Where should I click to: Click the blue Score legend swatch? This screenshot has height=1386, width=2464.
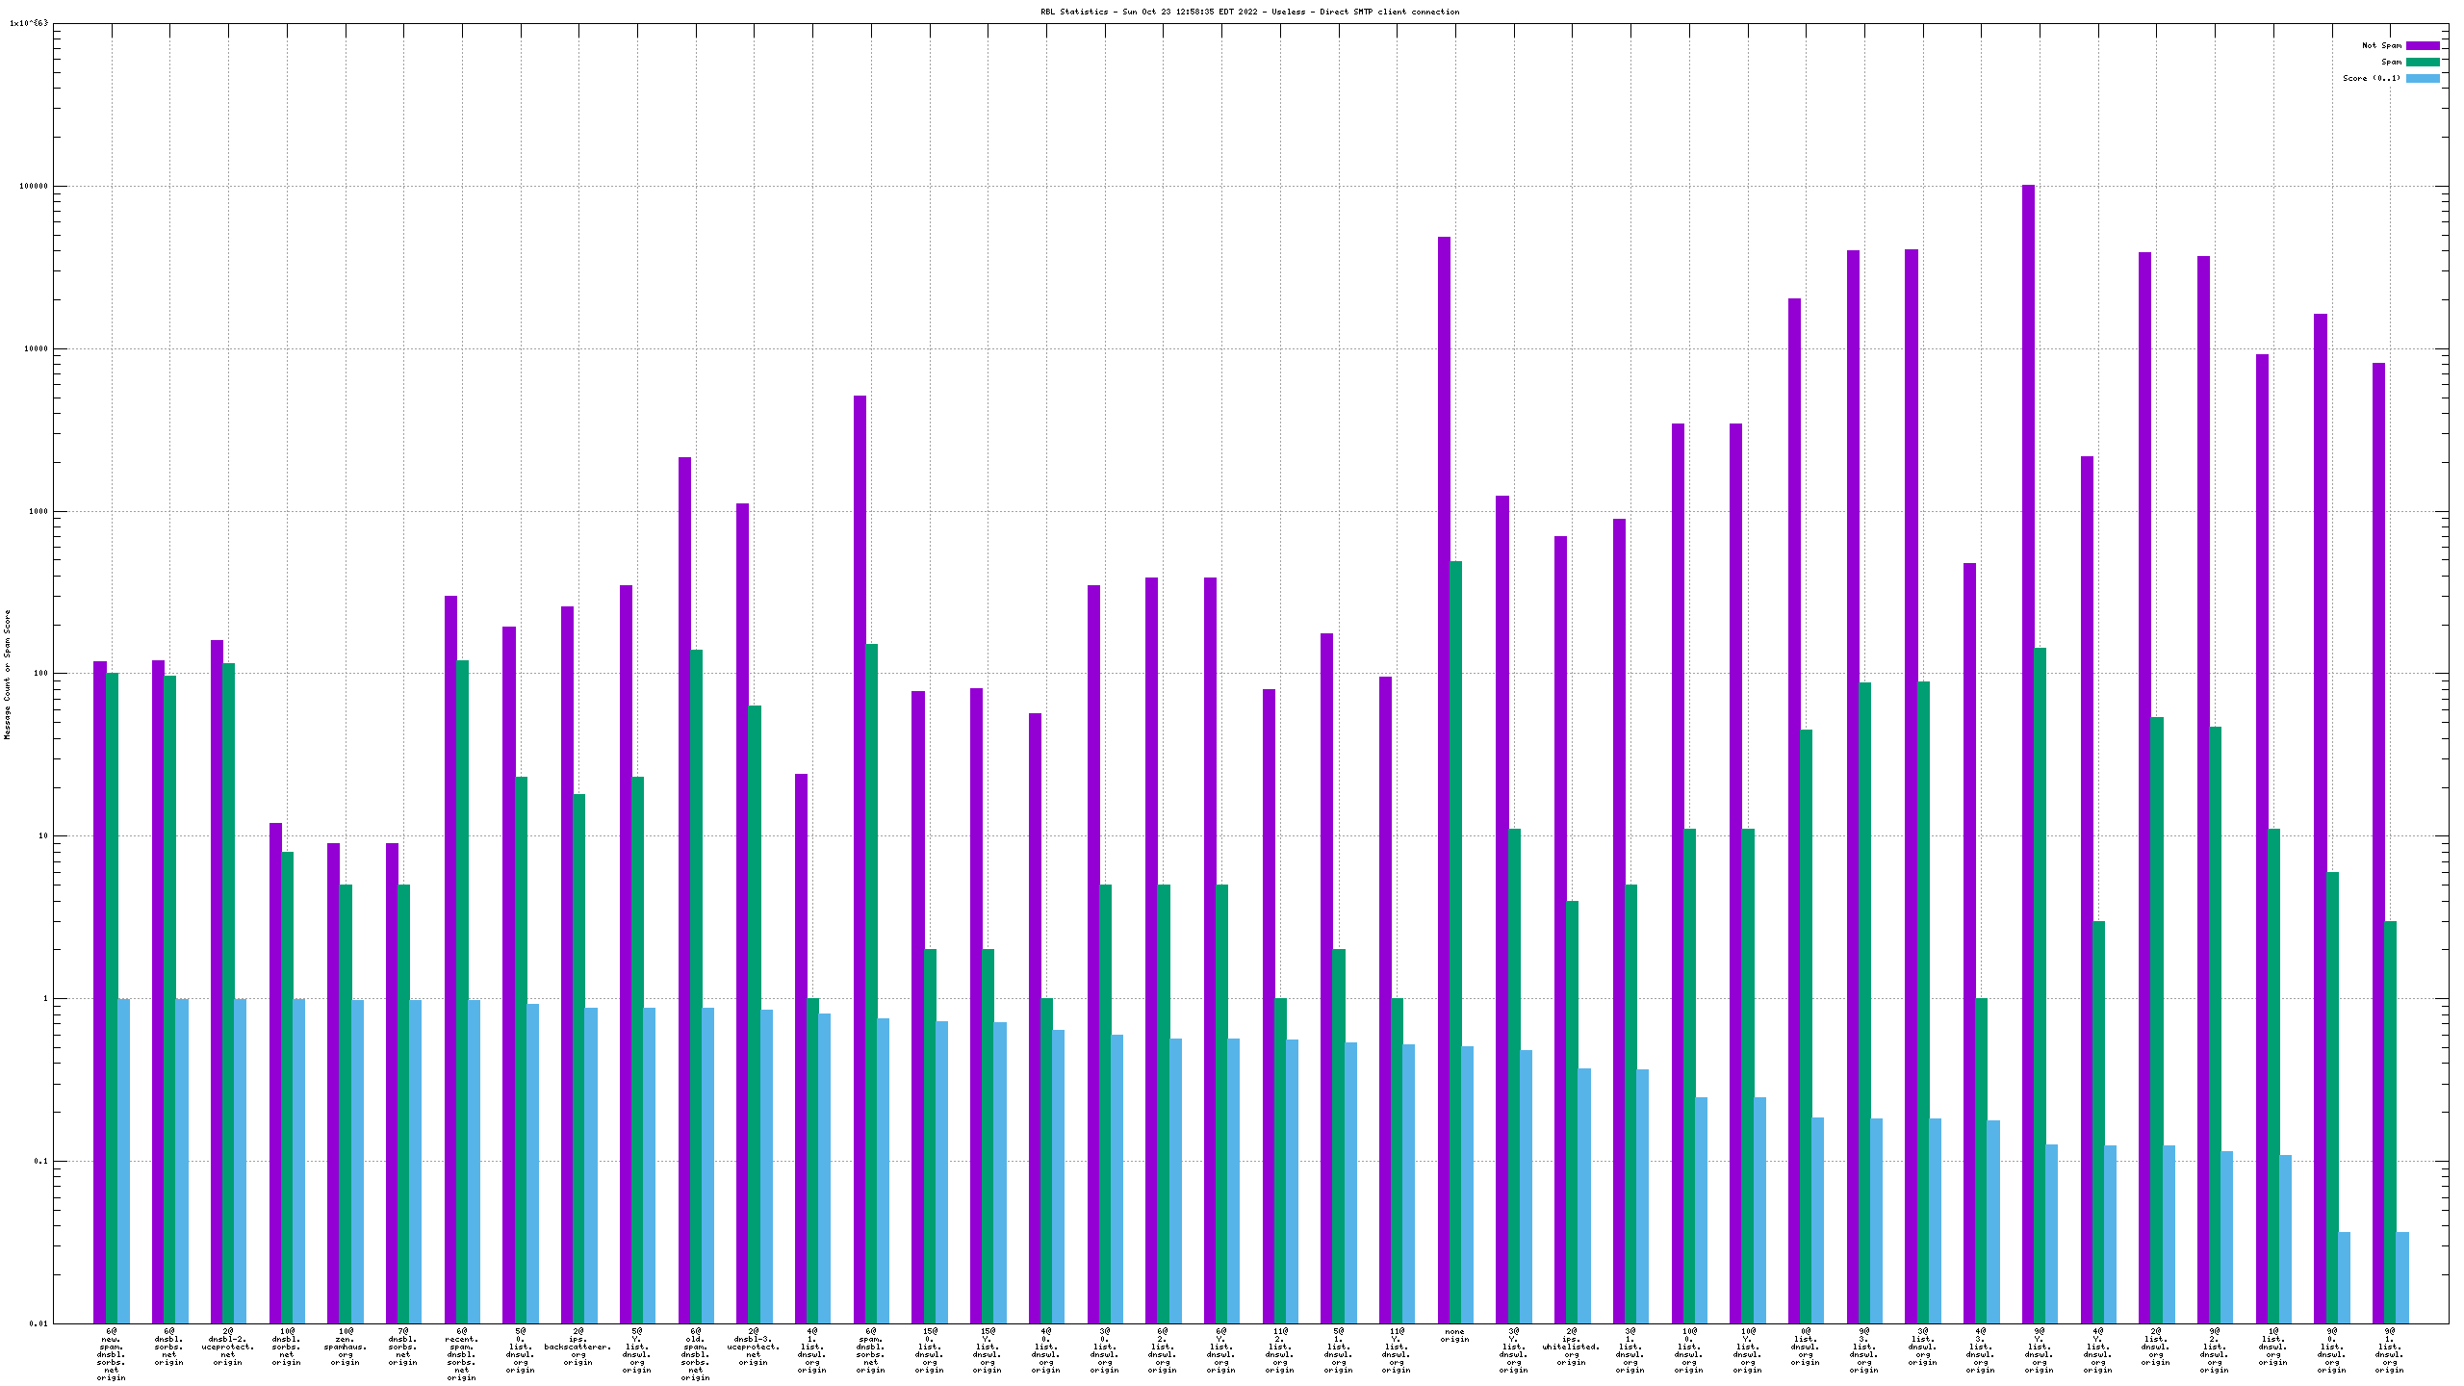[2422, 78]
